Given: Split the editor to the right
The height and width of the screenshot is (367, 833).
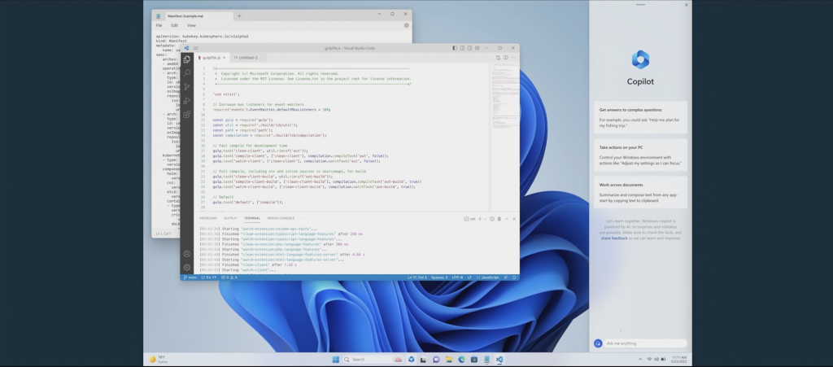Looking at the screenshot, I should pos(506,57).
